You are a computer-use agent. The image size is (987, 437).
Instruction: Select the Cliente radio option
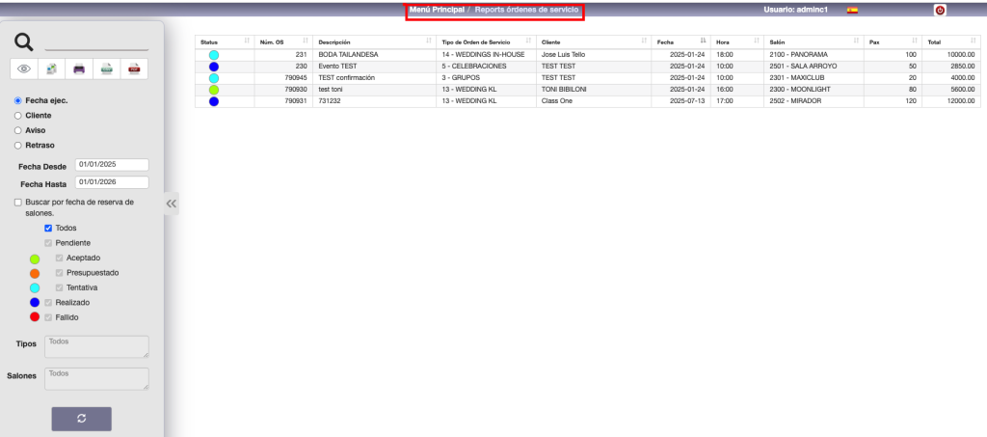(17, 115)
